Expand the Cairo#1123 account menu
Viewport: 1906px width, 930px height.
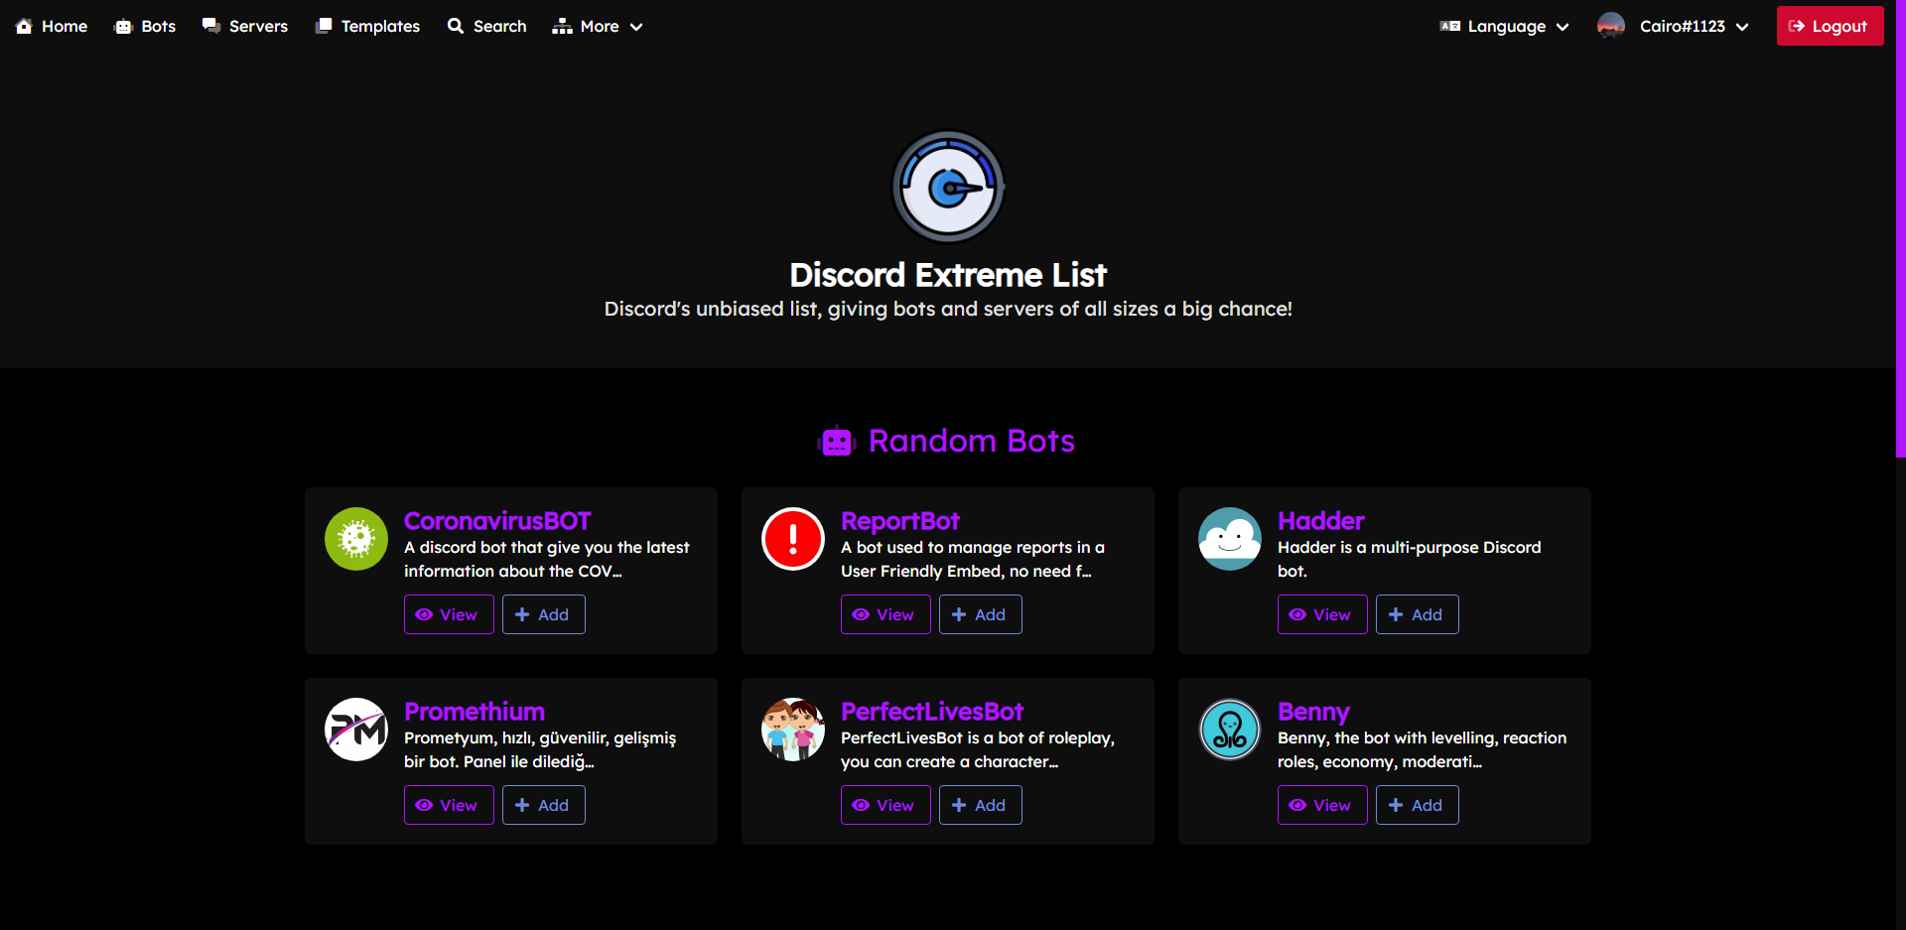[x=1693, y=26]
